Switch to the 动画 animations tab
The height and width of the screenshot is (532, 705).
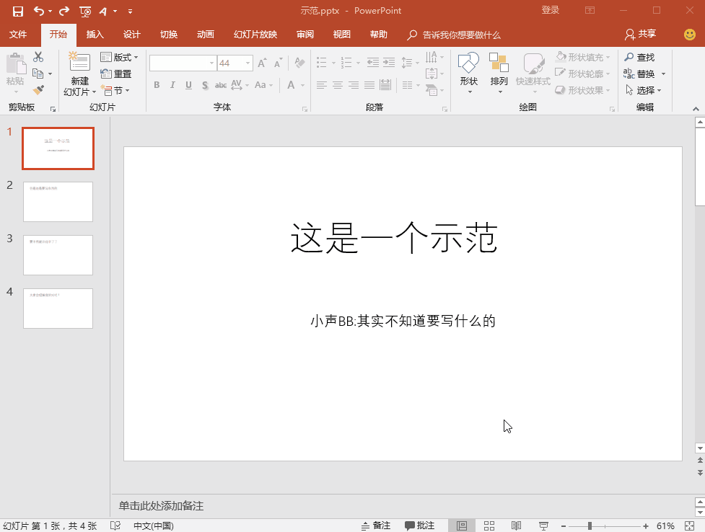coord(206,35)
